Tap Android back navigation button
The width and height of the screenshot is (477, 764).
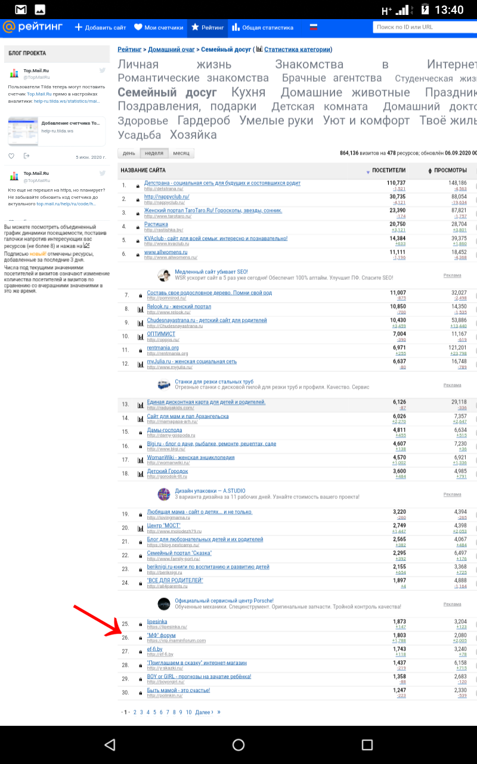110,744
